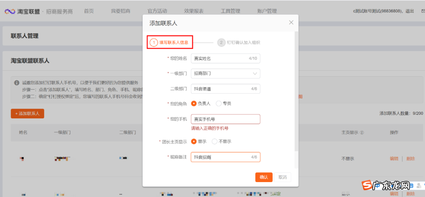Click the account name c测试账号测试(98836808)
The height and width of the screenshot is (197, 425).
coord(377,11)
